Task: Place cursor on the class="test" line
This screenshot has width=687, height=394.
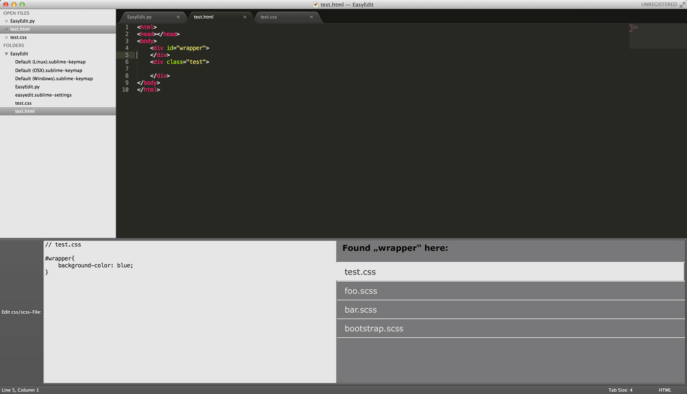Action: coord(179,62)
